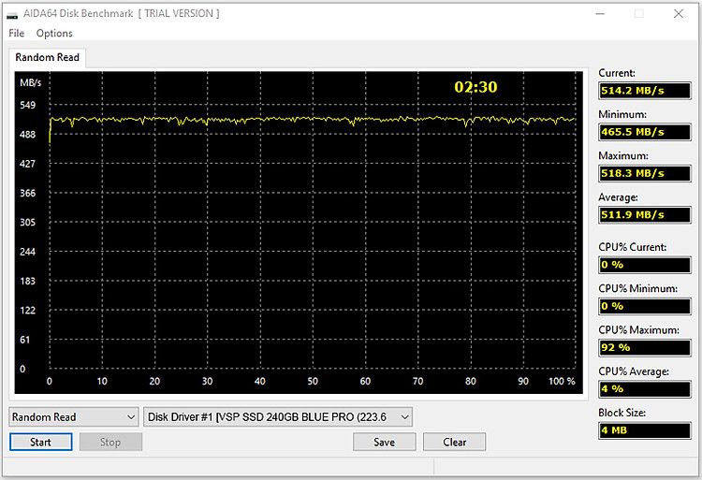Click the Minimum value 465.5 MB/s
This screenshot has height=480, width=702.
pos(645,132)
